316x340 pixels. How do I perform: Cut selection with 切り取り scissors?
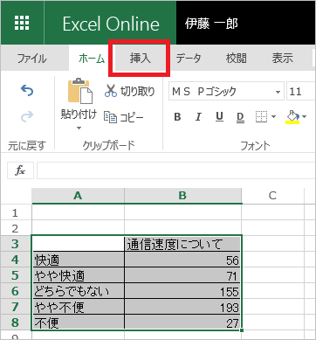pos(129,91)
